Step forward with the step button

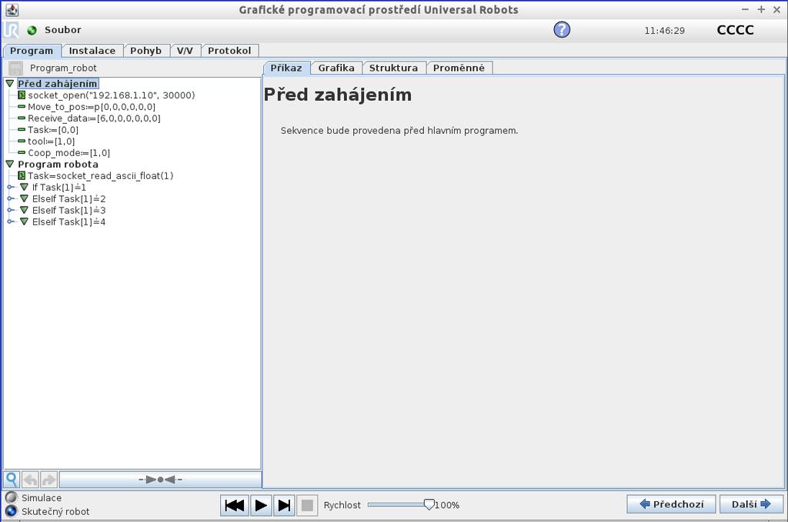tap(284, 505)
